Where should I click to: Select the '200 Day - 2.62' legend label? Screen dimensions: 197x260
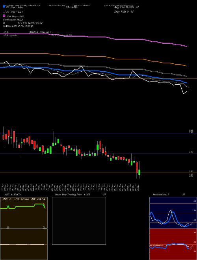15,17
